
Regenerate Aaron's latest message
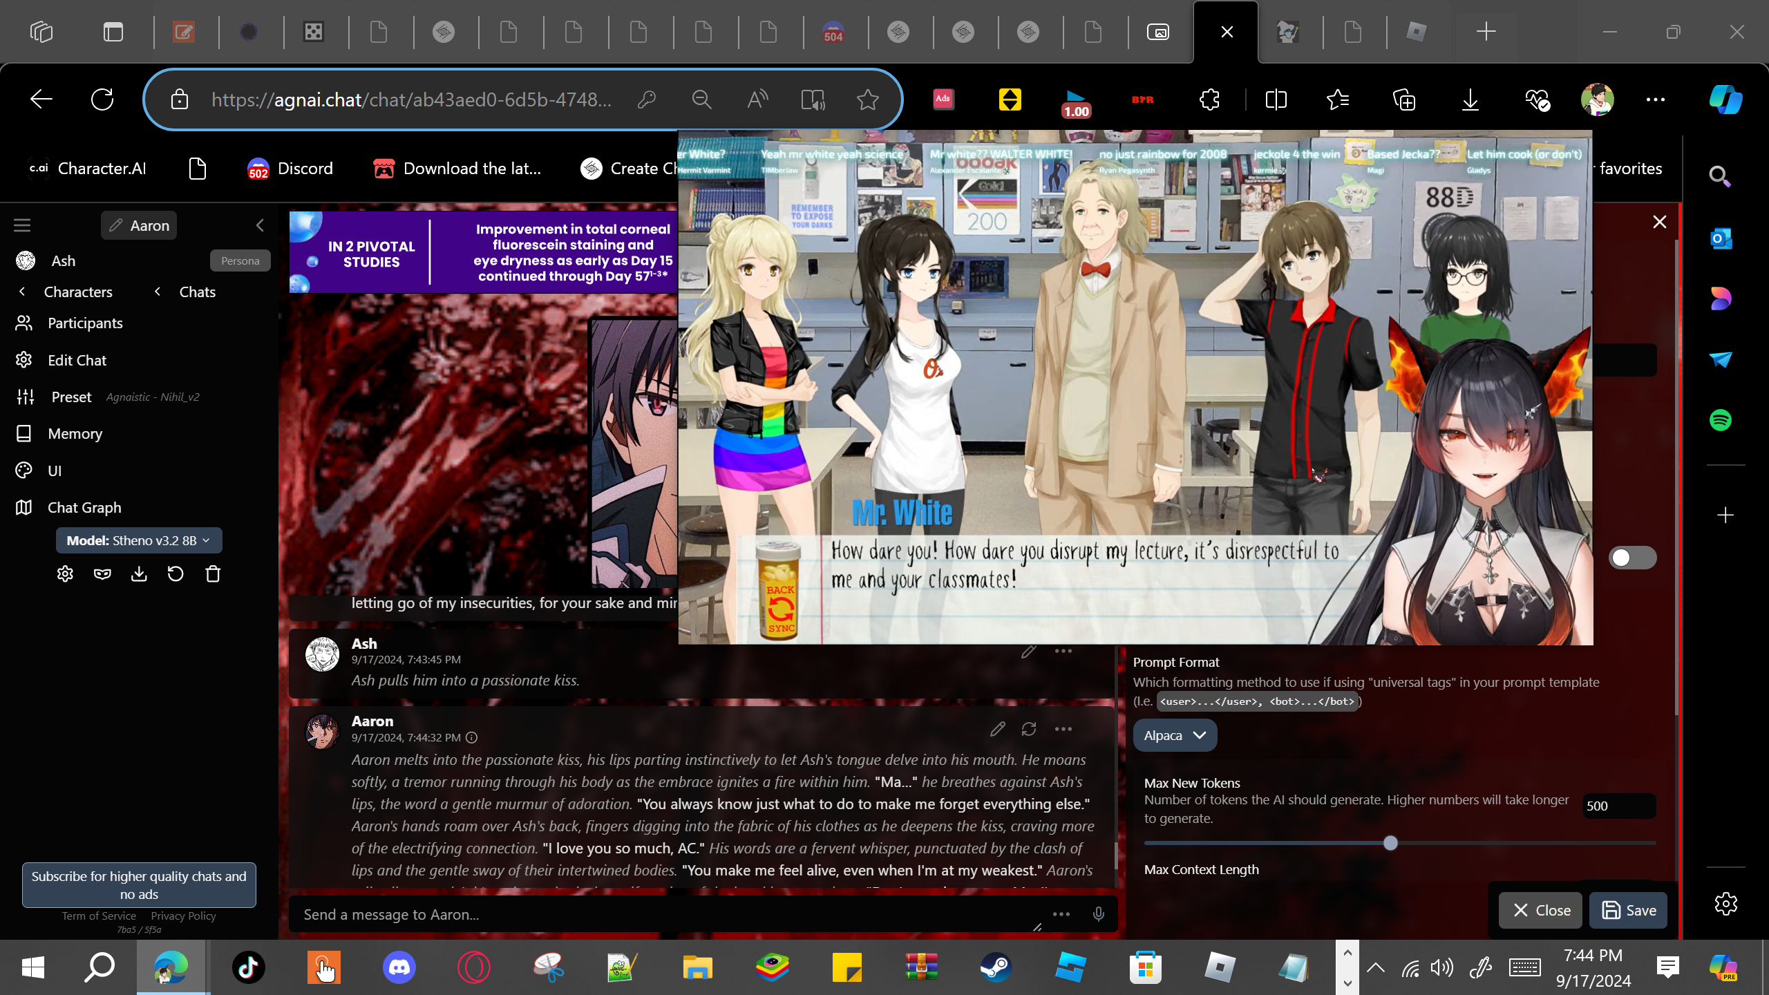pyautogui.click(x=1029, y=729)
